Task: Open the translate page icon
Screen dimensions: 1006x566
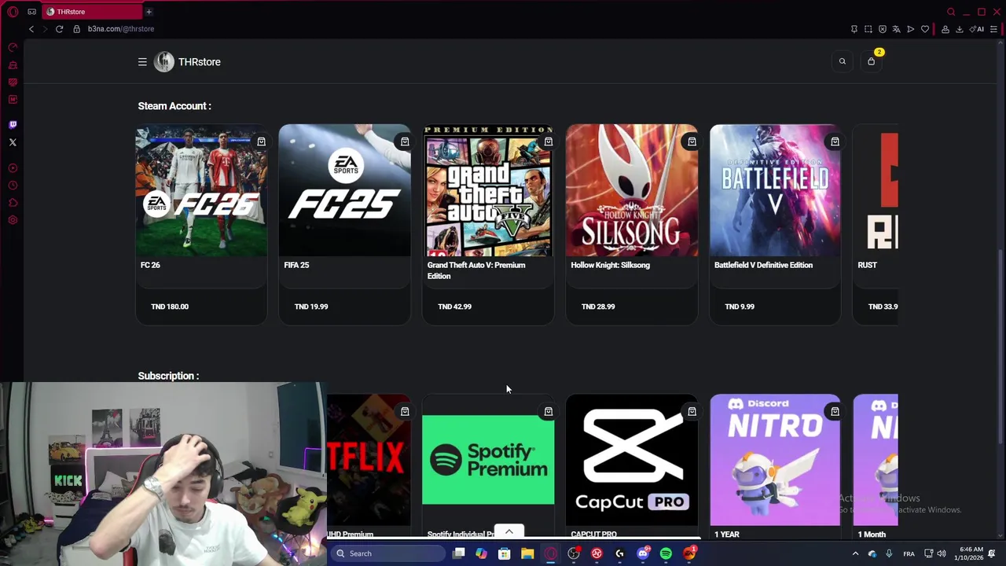Action: [x=897, y=29]
